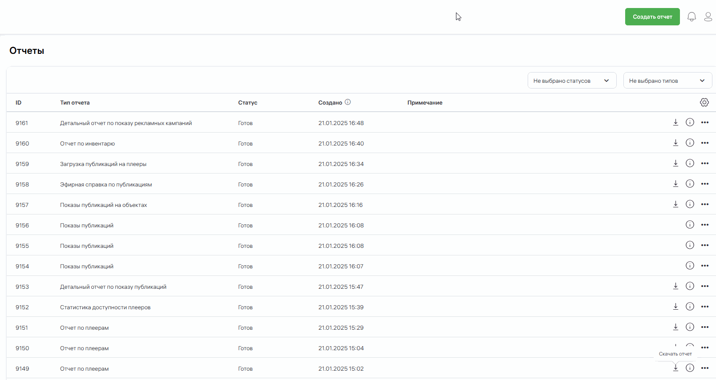Viewport: 716px width, 380px height.
Task: Click the green Создать отчет button
Action: [x=652, y=17]
